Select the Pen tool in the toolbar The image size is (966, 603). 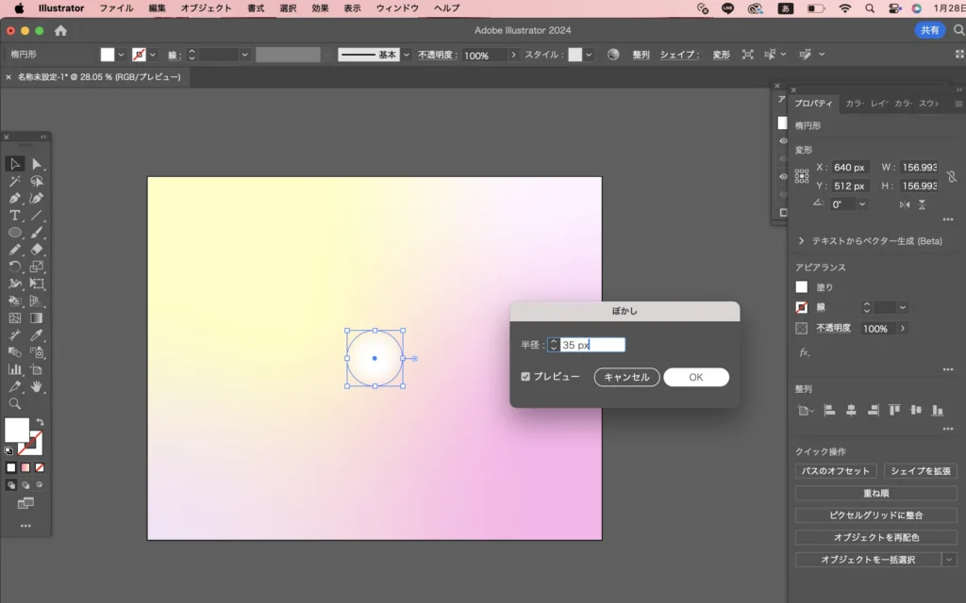[15, 198]
